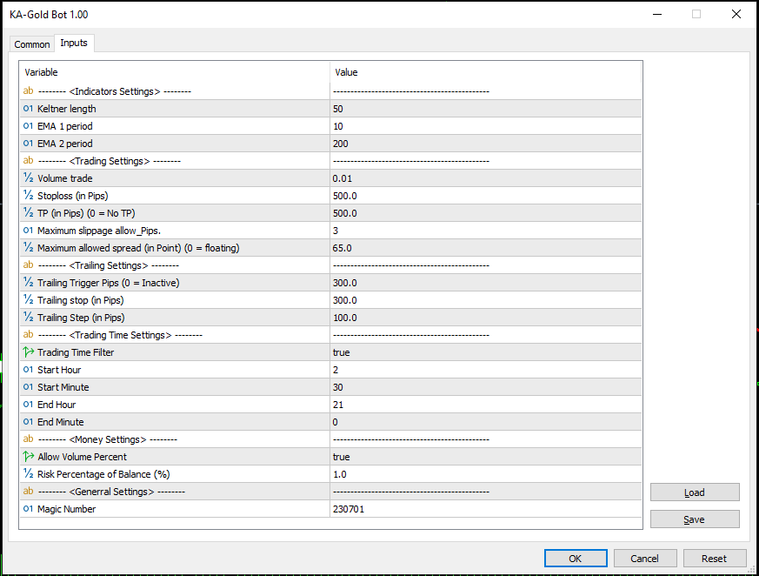Toggle the Trading Time Filter value to false
Image resolution: width=759 pixels, height=576 pixels.
click(x=435, y=352)
